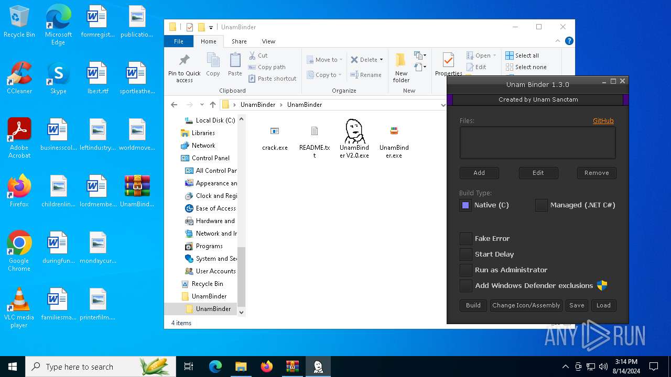This screenshot has width=671, height=377.
Task: Open the UnamBind WinRAR archive on desktop
Action: (137, 192)
